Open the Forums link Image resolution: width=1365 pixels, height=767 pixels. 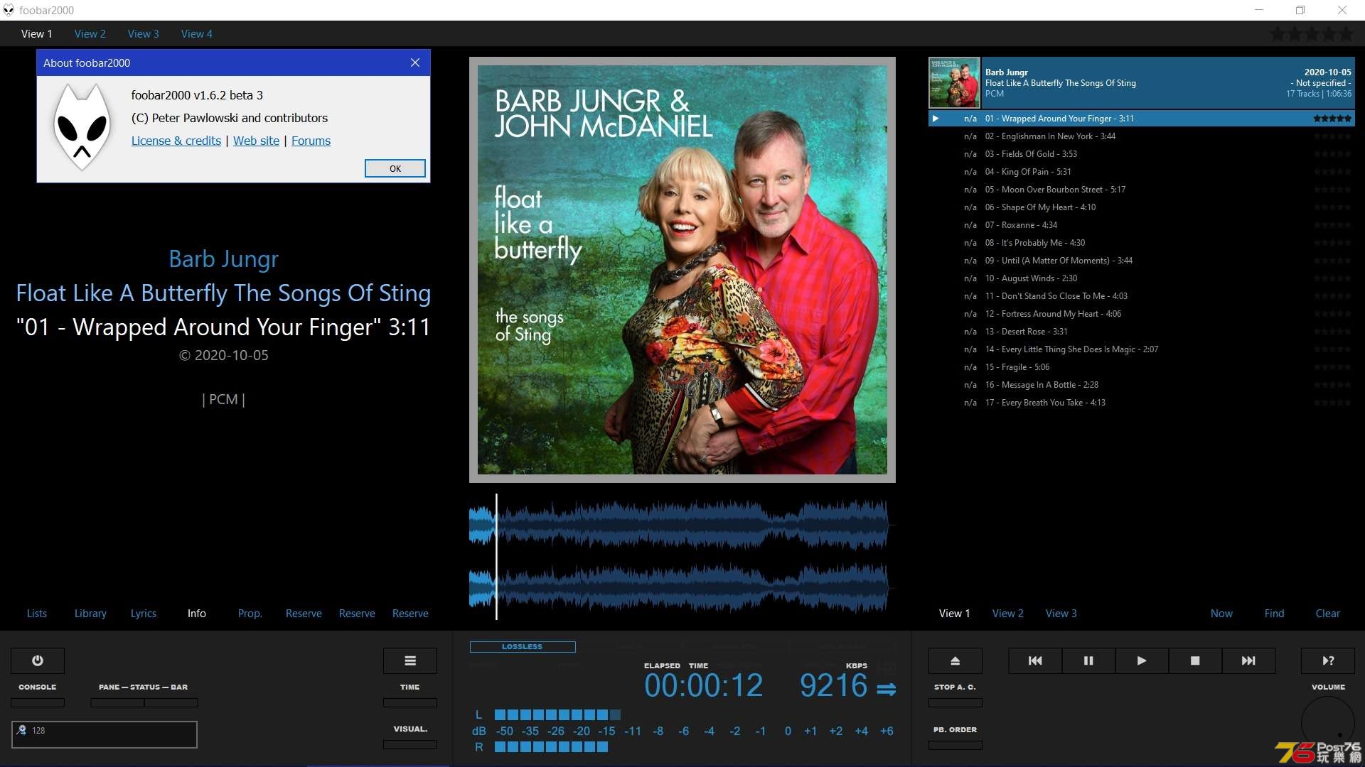(x=311, y=141)
